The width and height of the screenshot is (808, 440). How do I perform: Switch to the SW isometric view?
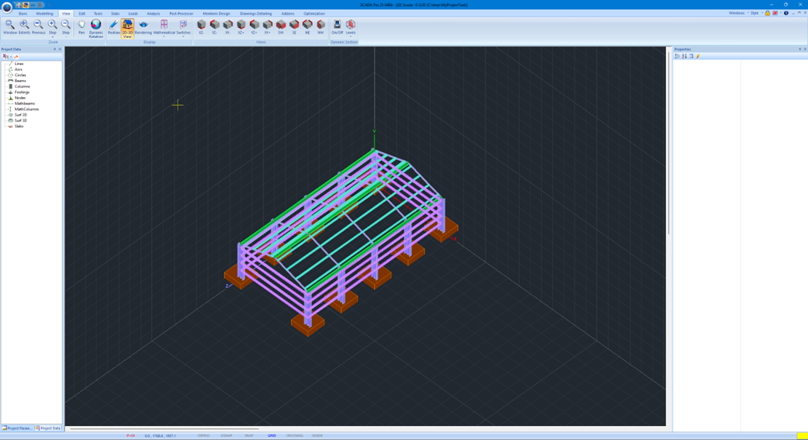281,27
